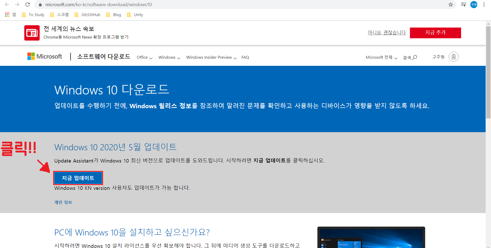This screenshot has height=248, width=491.
Task: Click the Microsoft logo
Action: click(45, 56)
